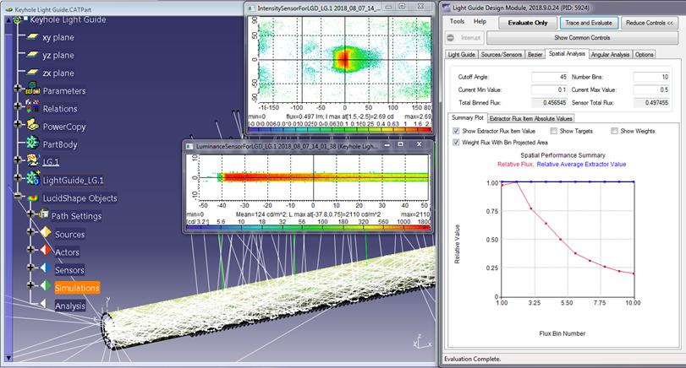Select the xy plane icon in tree
The image size is (686, 368).
click(x=32, y=37)
